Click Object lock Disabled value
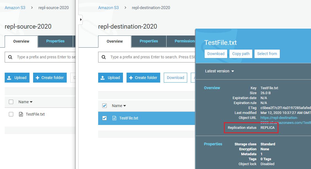 point(267,164)
